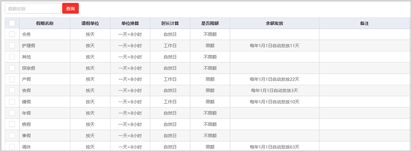The width and height of the screenshot is (412, 152).
Task: Click the 是否限额 column header
Action: click(210, 23)
